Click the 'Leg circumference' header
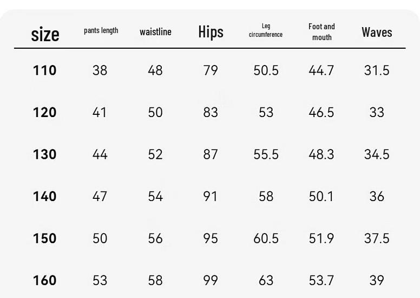Screen dimensions: 420x298 (266, 30)
